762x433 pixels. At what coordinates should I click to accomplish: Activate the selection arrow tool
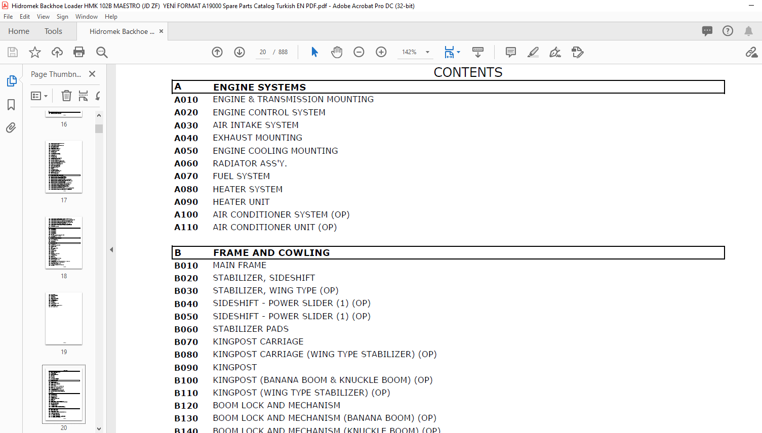pos(314,52)
